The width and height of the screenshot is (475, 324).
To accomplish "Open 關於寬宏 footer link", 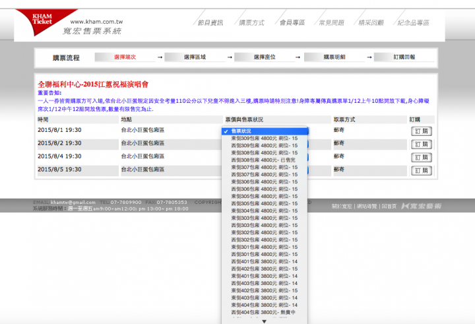I will pos(341,207).
